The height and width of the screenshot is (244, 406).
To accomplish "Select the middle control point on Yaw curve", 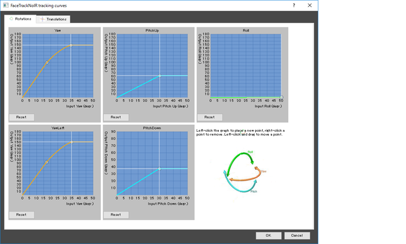I will (47, 62).
